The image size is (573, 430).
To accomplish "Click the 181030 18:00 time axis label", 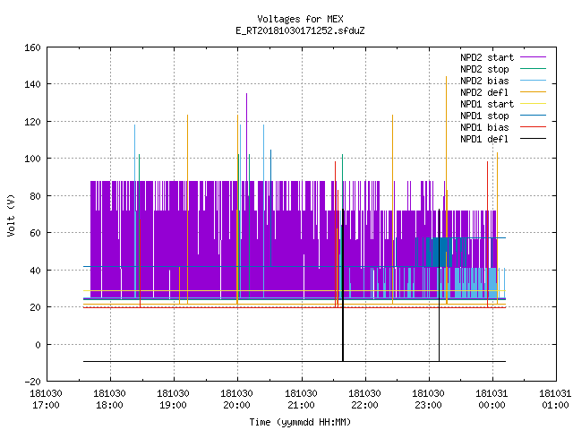I will pos(109,400).
